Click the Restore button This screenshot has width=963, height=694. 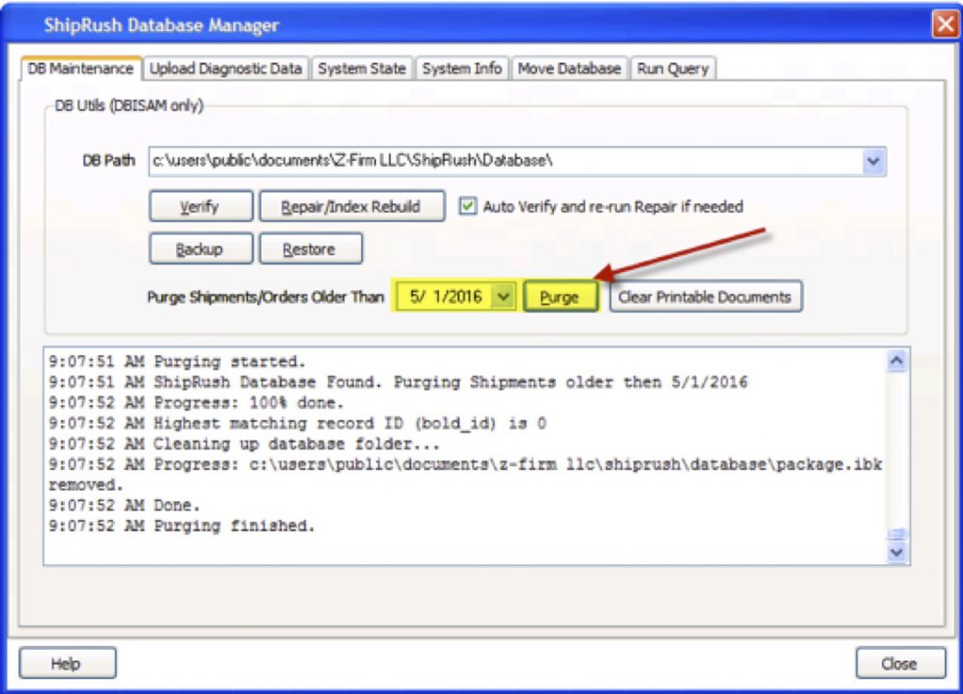point(310,249)
